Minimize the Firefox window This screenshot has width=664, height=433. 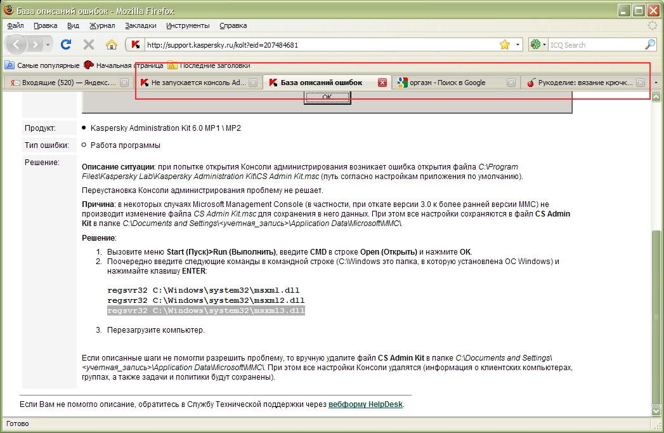(624, 11)
